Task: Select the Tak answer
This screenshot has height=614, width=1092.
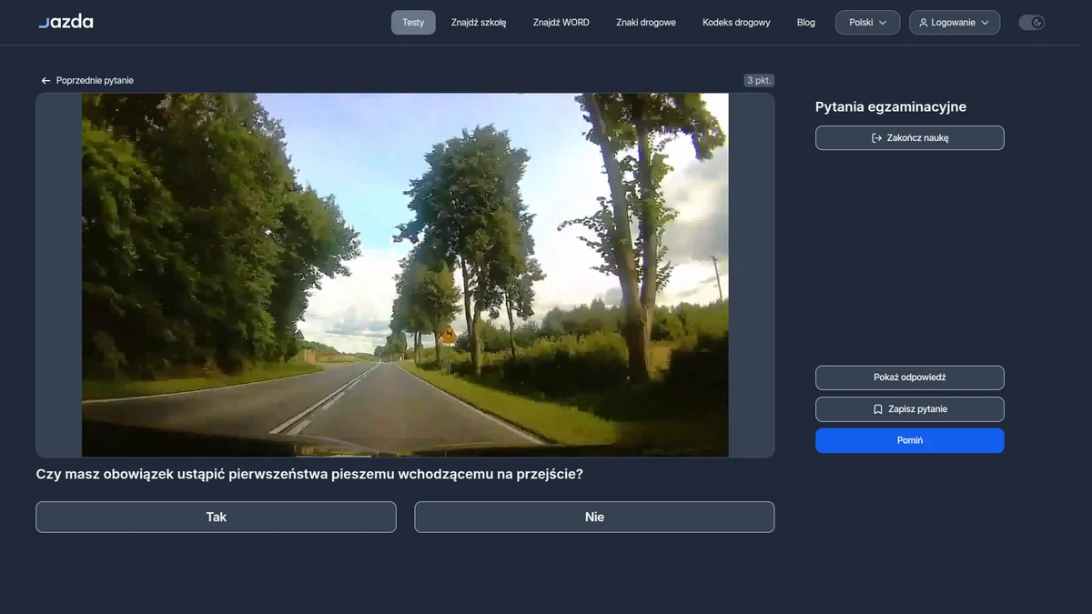Action: pos(216,517)
